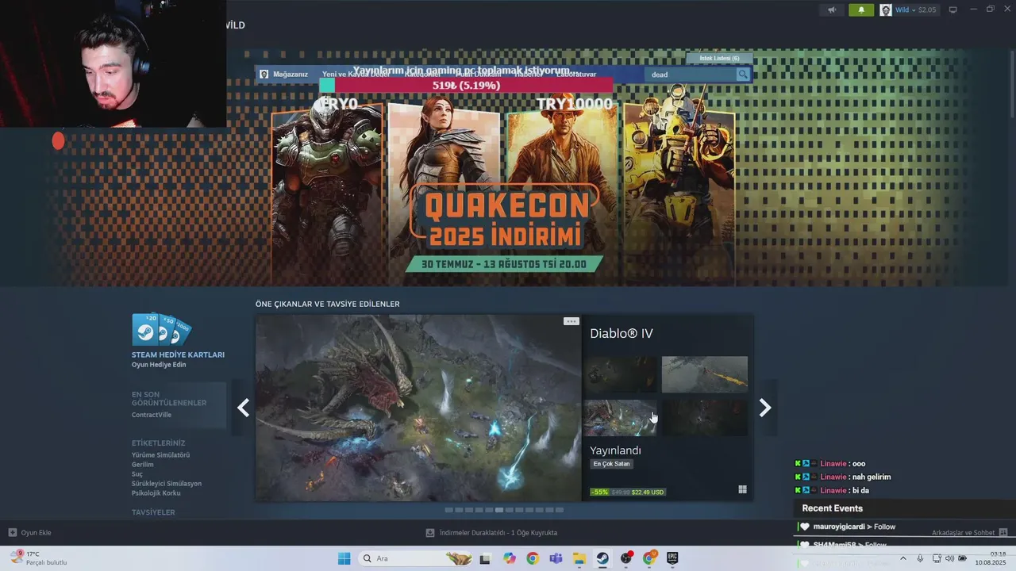Click the En Çok Satan tag label
Screen dimensions: 1016x571
[612, 464]
